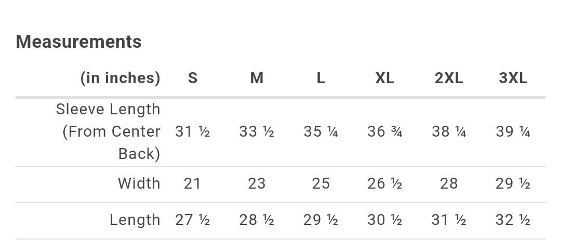Click length value 28 ½ for size M
561x252 pixels.
tap(257, 220)
